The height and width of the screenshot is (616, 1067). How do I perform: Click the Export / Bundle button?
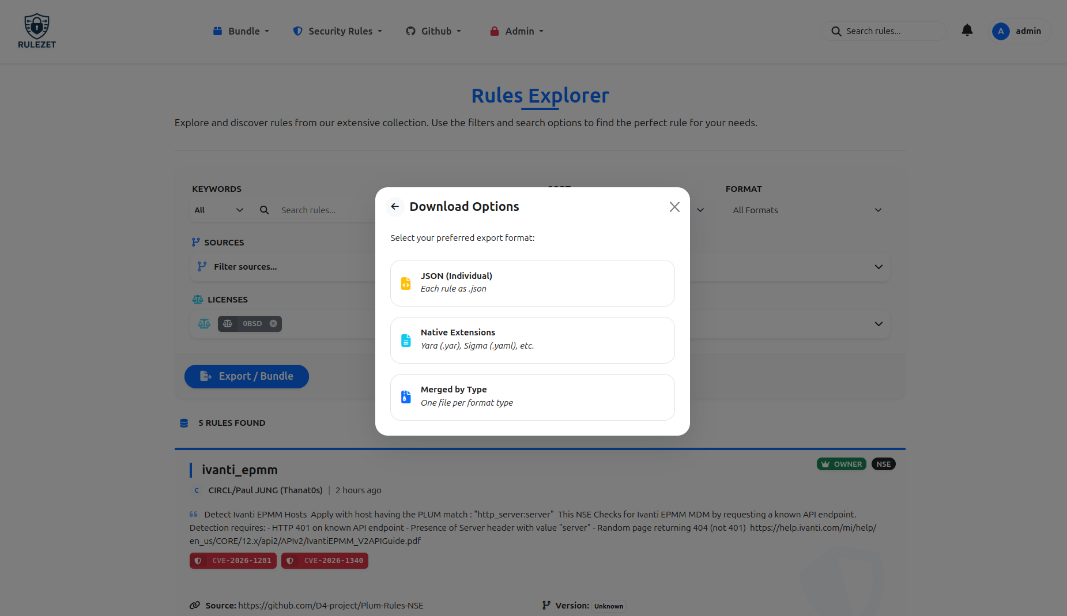(247, 376)
